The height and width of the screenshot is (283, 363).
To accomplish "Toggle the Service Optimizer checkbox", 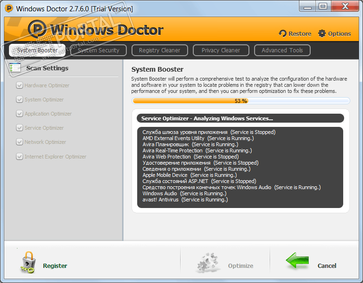I will click(19, 128).
